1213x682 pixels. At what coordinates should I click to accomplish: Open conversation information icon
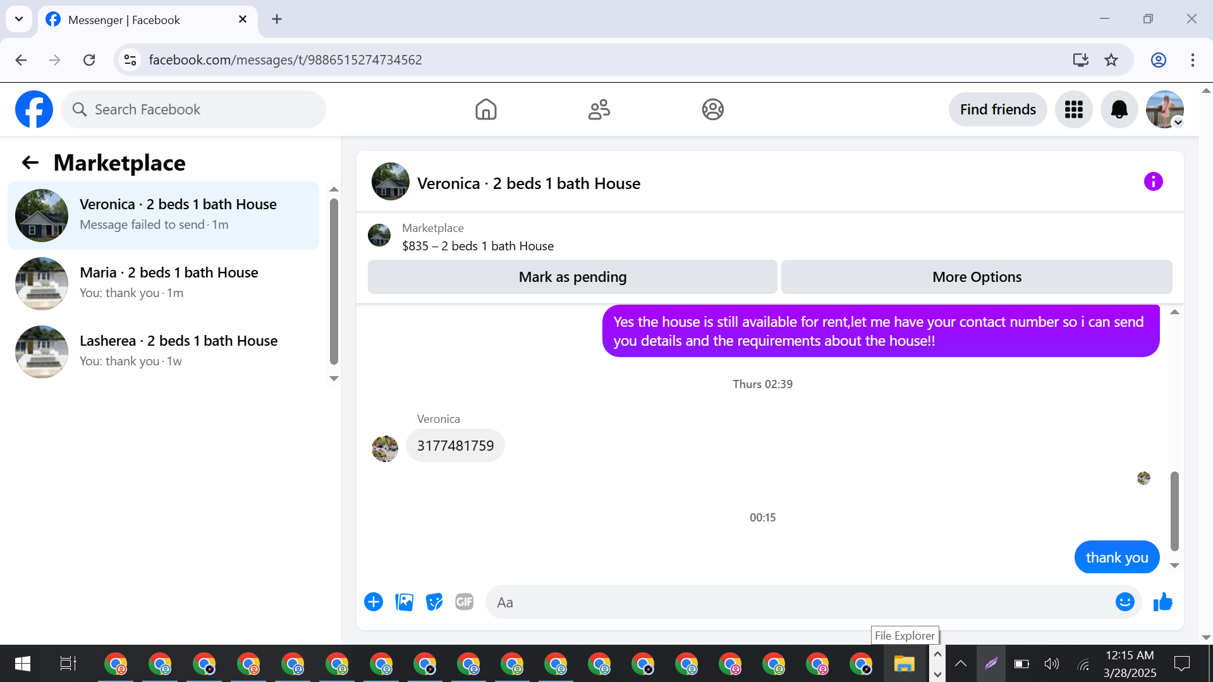tap(1153, 182)
